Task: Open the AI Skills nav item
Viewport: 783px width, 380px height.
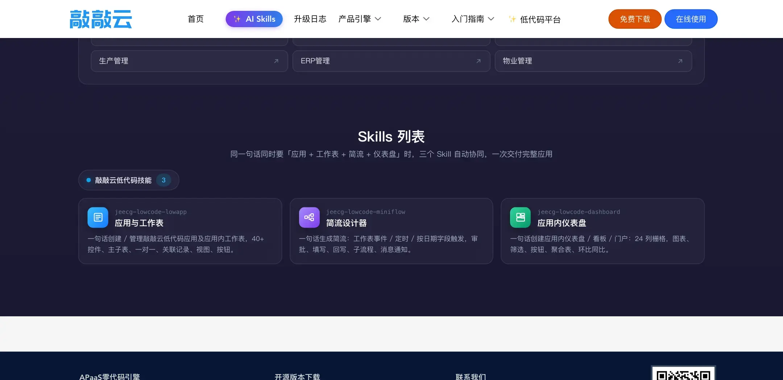Action: pos(254,19)
